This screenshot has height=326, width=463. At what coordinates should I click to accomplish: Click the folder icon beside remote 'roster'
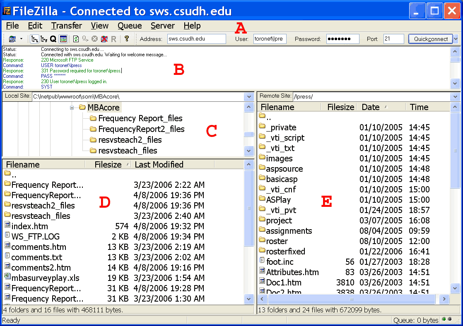(262, 240)
